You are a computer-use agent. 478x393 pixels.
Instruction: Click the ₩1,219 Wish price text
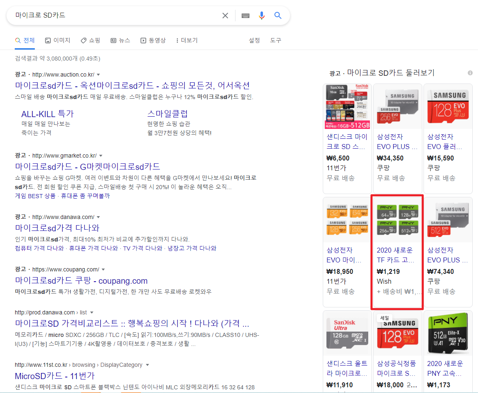[388, 271]
